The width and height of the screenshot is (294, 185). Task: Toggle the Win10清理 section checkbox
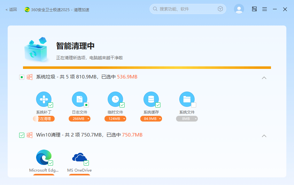(x=21, y=135)
